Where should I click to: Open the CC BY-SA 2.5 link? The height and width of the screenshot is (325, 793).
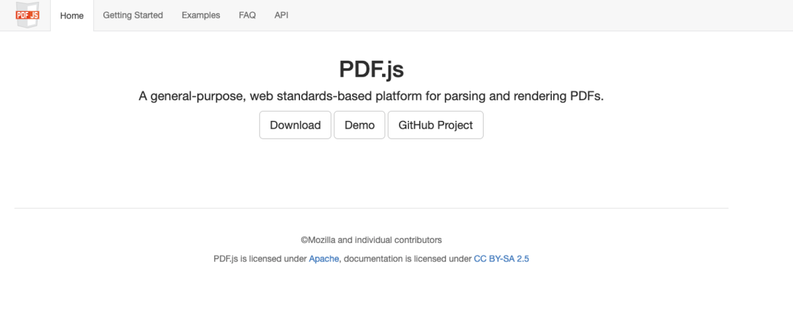(502, 259)
